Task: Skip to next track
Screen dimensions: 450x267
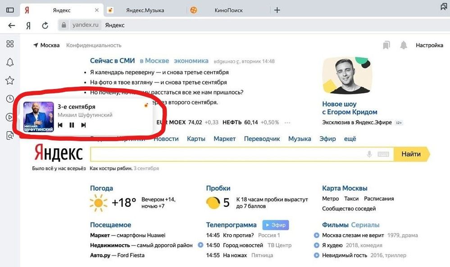Action: [83, 125]
